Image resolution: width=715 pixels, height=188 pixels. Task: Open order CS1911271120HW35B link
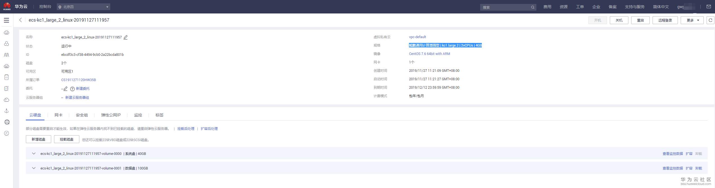[x=78, y=80]
